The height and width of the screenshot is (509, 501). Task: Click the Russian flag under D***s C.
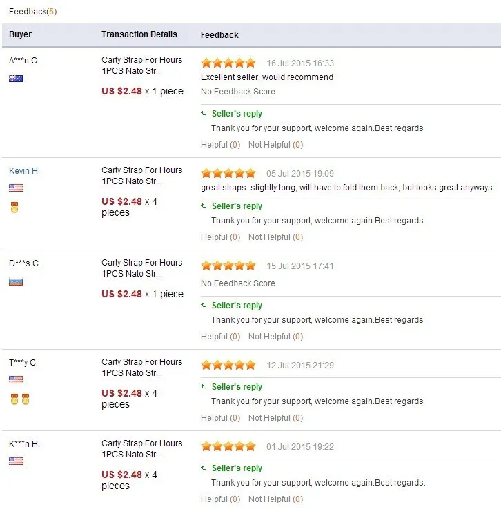(16, 281)
